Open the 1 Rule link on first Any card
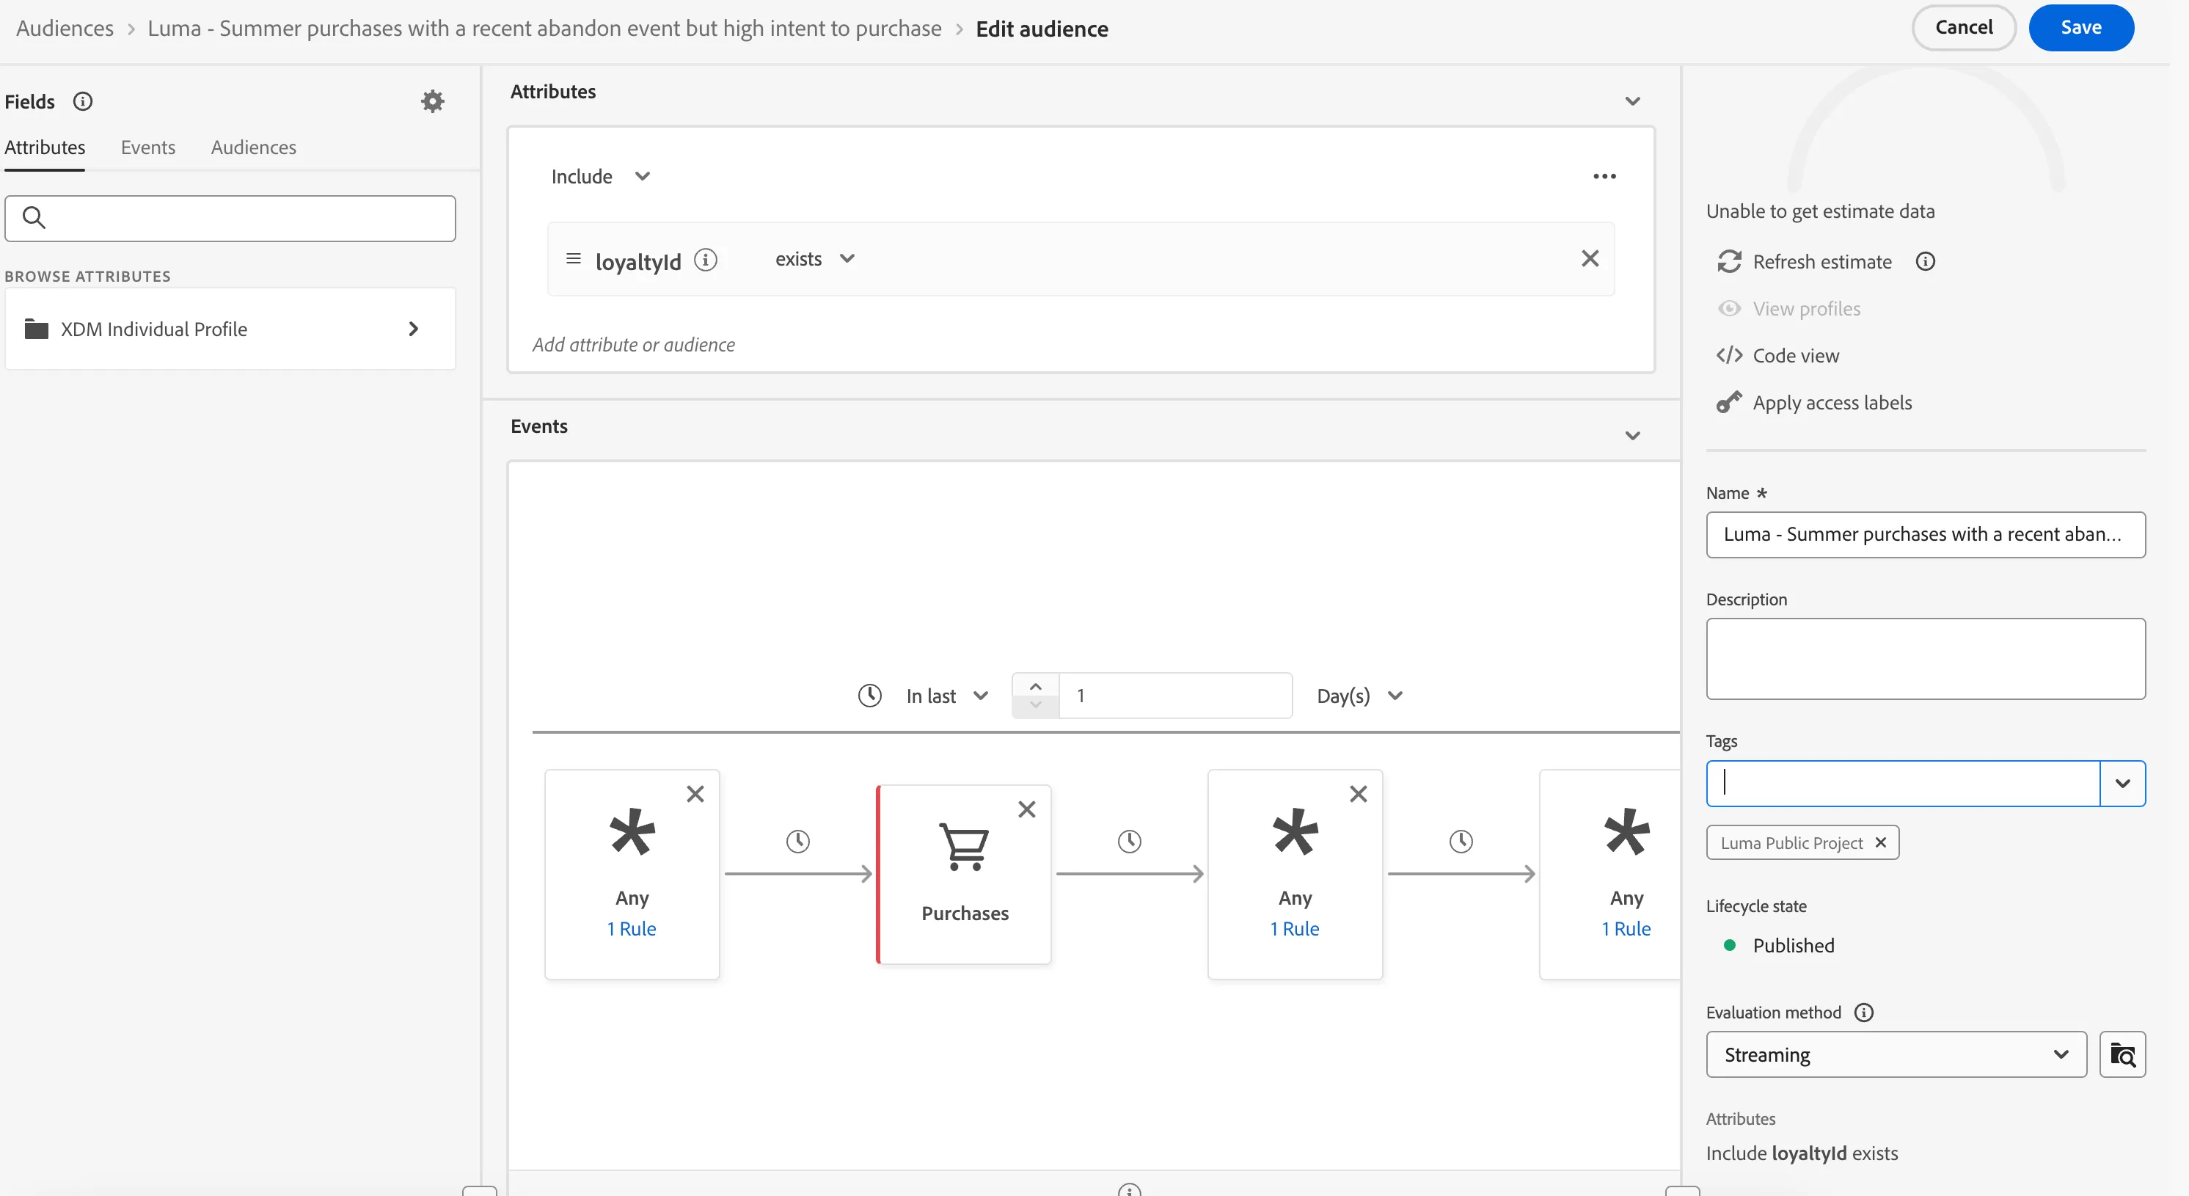The width and height of the screenshot is (2189, 1196). 632,928
